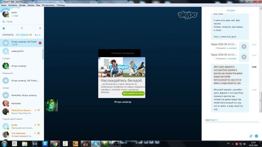Go to Skype Home via house icon
The height and width of the screenshot is (147, 262).
[4, 28]
